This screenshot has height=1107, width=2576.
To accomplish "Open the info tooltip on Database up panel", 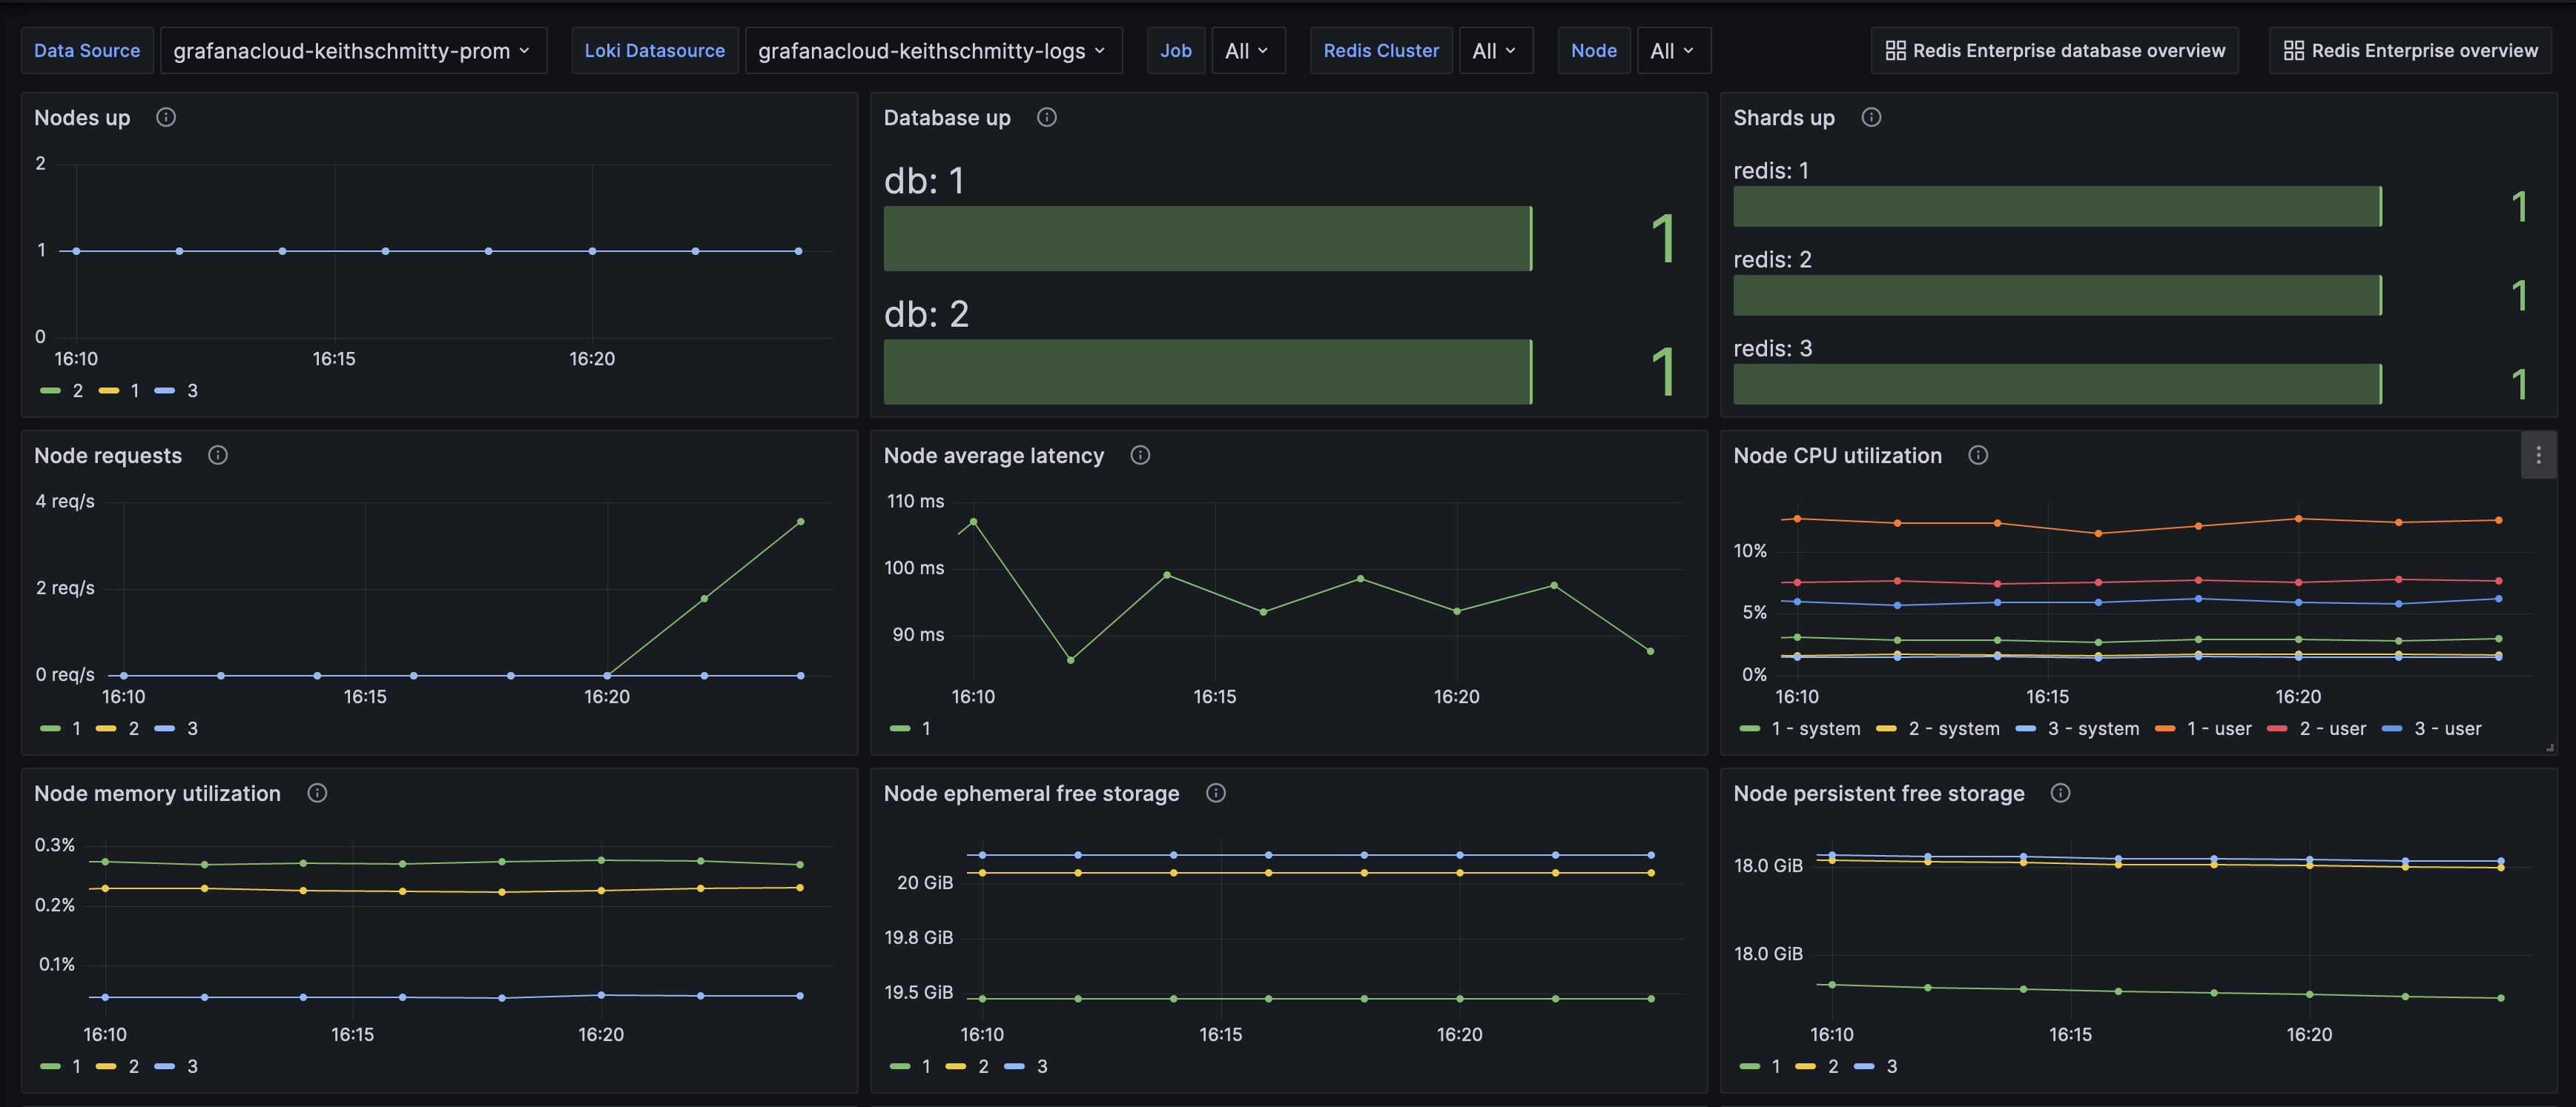I will 1046,117.
